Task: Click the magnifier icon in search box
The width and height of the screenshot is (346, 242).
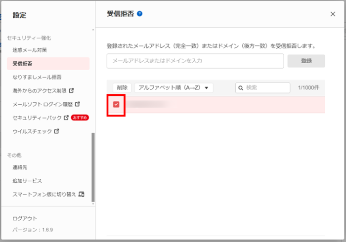Action: point(241,87)
